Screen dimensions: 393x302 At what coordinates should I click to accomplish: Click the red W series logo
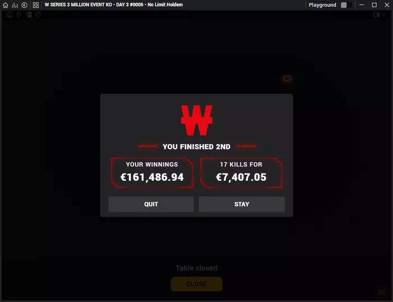click(196, 120)
